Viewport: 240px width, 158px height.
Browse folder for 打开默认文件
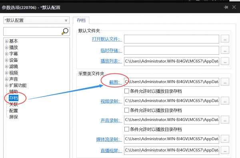click(225, 39)
